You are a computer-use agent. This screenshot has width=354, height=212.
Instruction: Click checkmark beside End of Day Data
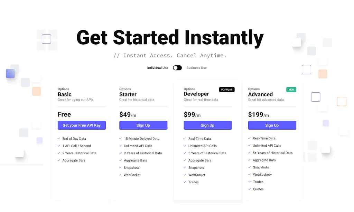59,139
